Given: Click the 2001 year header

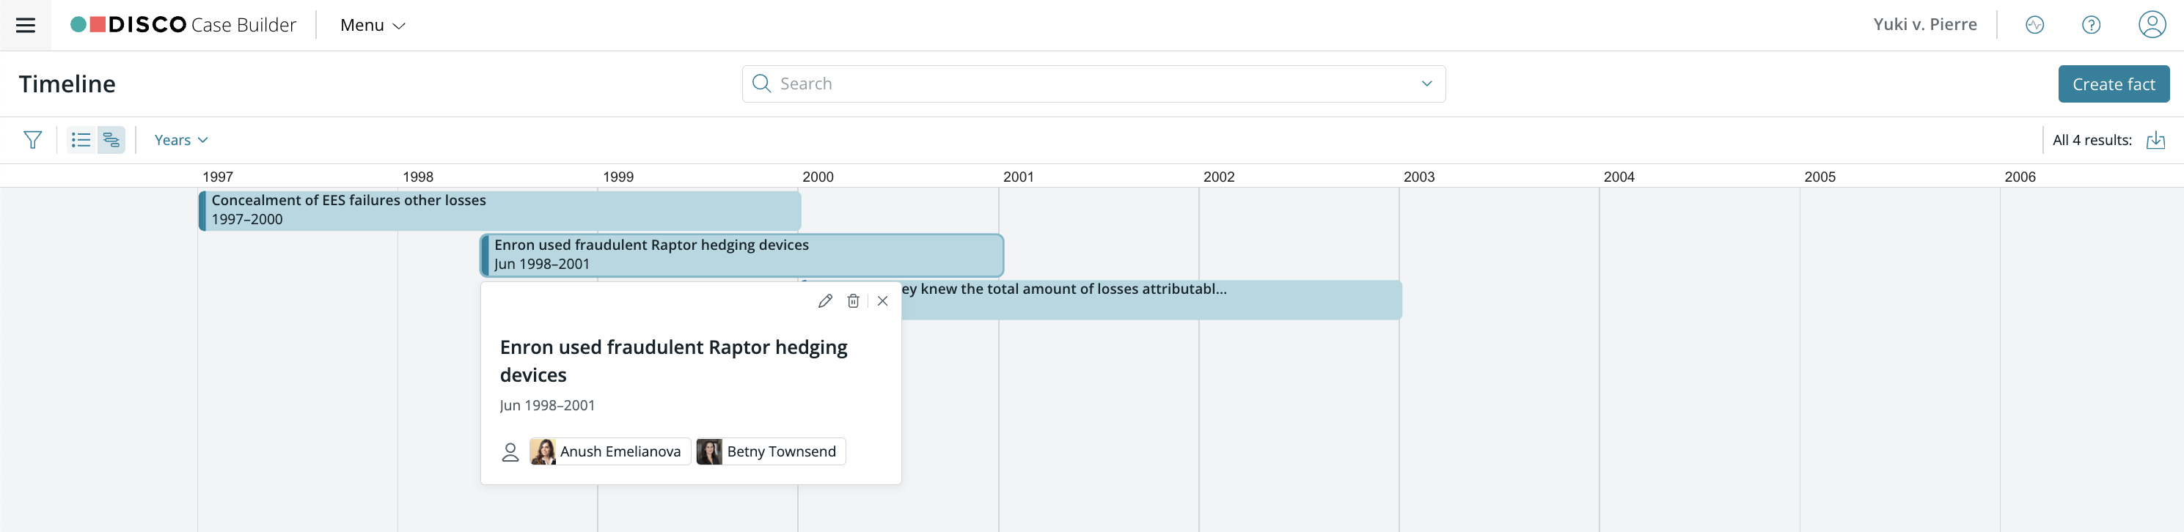Looking at the screenshot, I should tap(1018, 176).
